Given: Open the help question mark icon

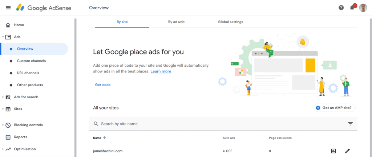Looking at the screenshot, I should point(341,8).
